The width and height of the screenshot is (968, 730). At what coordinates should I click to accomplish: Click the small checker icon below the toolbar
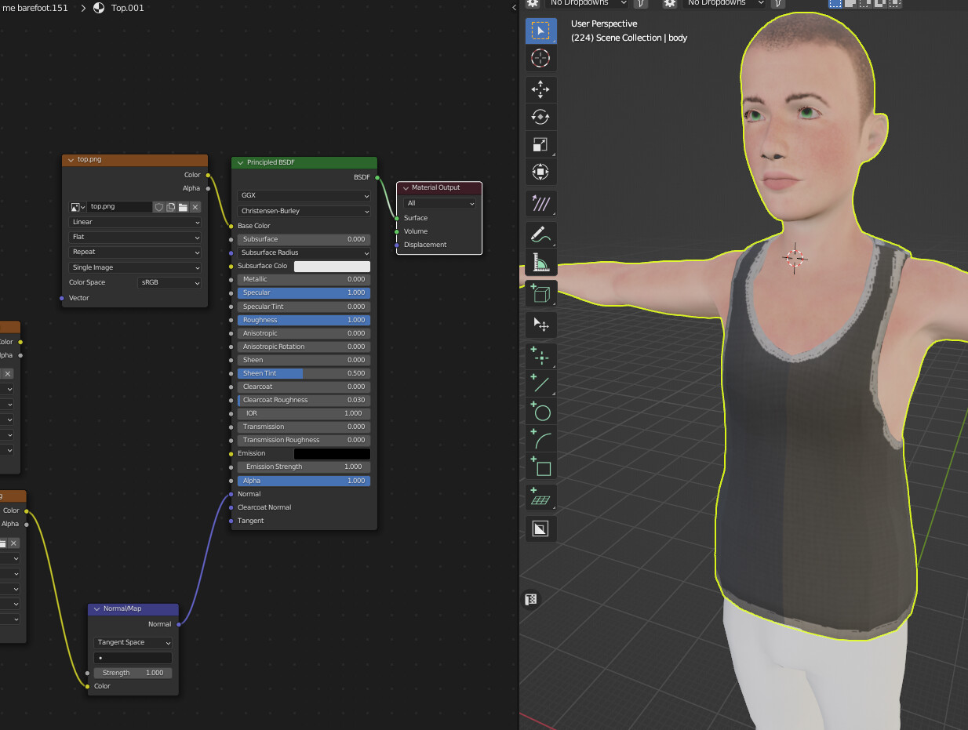point(532,600)
